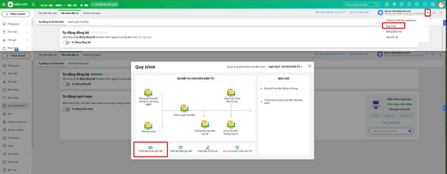
Task: Select Thông báo hóa đơn sai sót icon
Action: tap(205, 124)
